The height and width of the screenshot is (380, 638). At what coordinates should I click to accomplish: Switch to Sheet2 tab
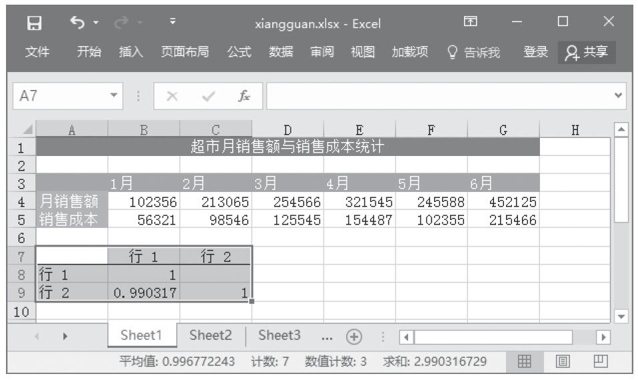[x=211, y=335]
